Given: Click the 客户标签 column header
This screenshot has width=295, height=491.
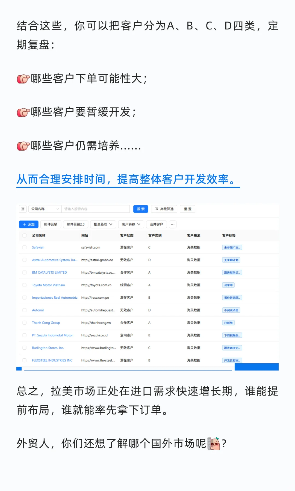Looking at the screenshot, I should (x=229, y=235).
